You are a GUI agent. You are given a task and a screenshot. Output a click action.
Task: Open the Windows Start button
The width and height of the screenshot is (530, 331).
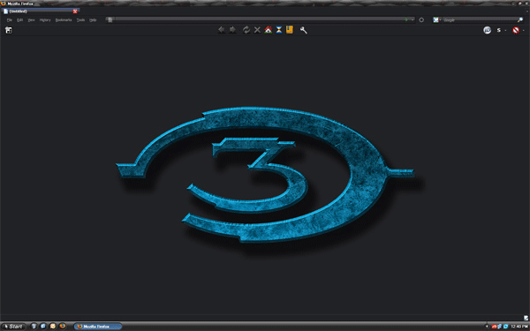(13, 327)
